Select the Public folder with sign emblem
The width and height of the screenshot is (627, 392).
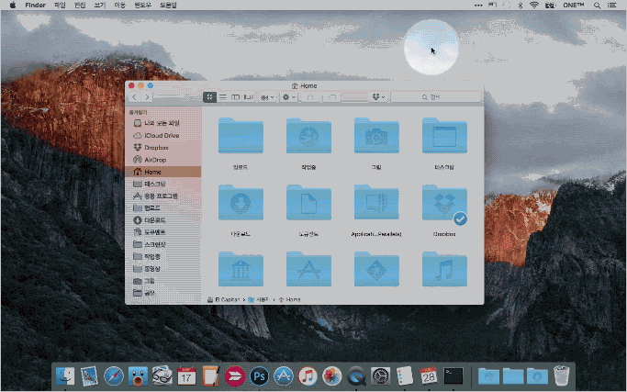pyautogui.click(x=376, y=270)
